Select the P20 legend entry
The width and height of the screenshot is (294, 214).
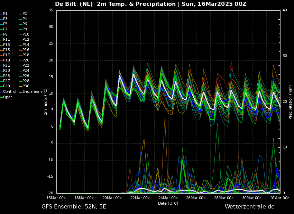click(24, 60)
